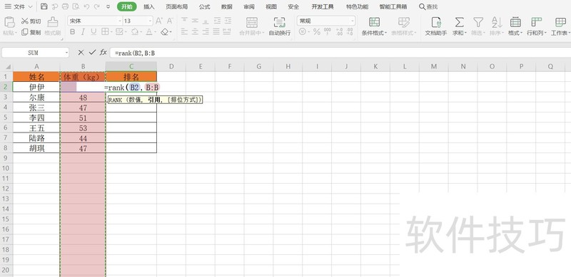Click the 格式刷 format painter icon
The image size is (571, 277).
(53, 22)
